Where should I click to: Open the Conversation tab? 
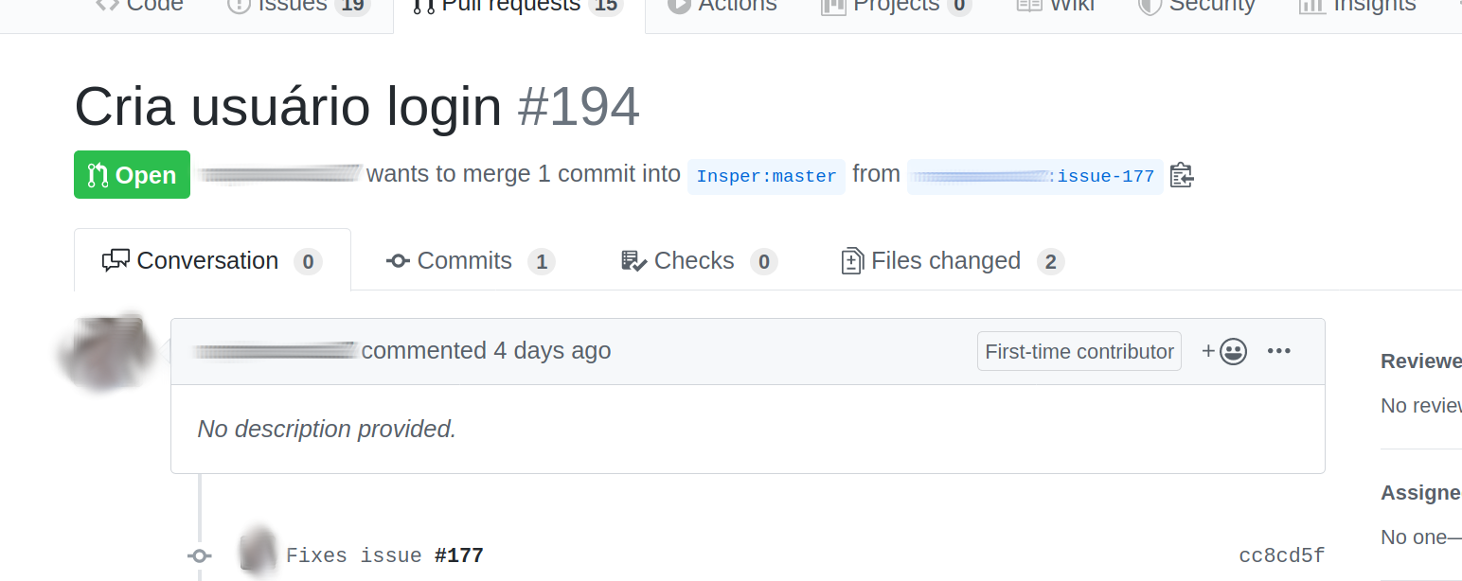(212, 261)
